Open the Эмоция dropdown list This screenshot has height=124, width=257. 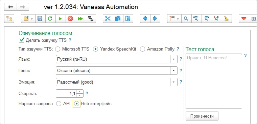174,82
